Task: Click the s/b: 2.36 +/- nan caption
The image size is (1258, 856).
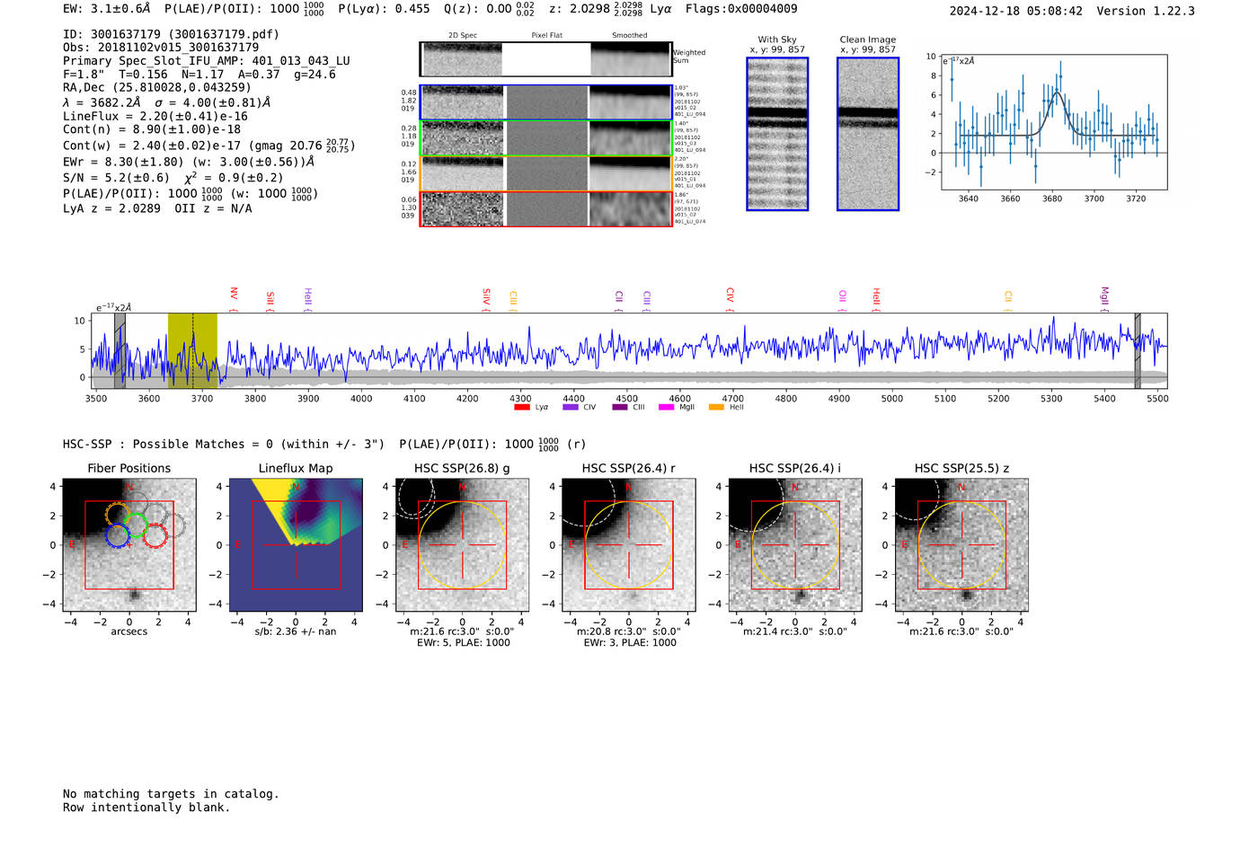Action: coord(296,631)
